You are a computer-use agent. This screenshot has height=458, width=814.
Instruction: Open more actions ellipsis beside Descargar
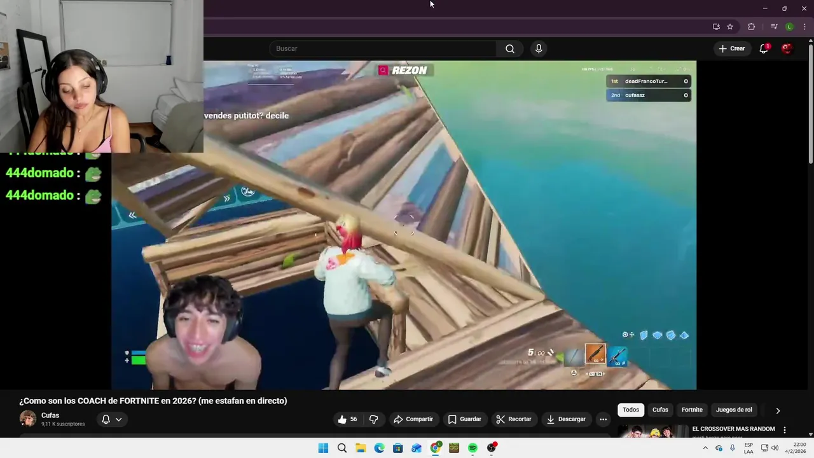[603, 419]
